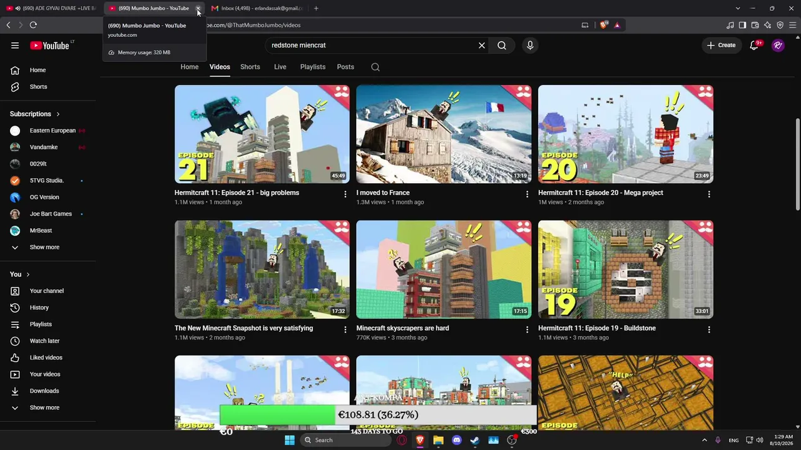Open the YouTube notifications bell
The height and width of the screenshot is (450, 801).
coord(754,45)
